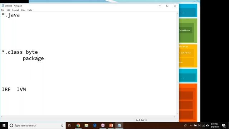Click the 'Type here to search' box
229x129 pixels.
tap(37, 125)
